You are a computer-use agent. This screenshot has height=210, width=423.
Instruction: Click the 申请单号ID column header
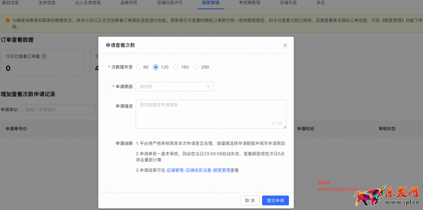tap(16, 129)
